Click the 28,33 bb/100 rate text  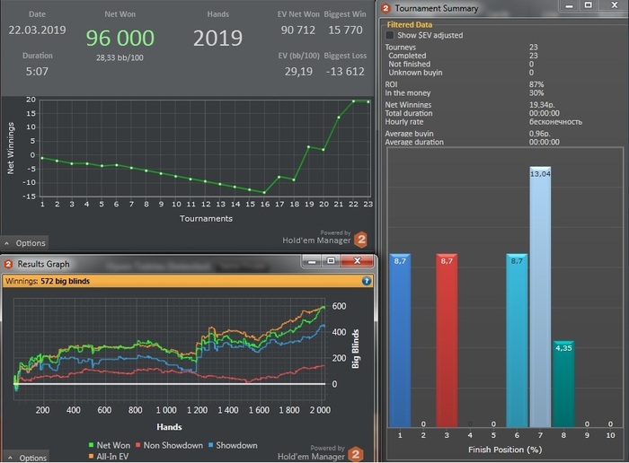[x=120, y=57]
